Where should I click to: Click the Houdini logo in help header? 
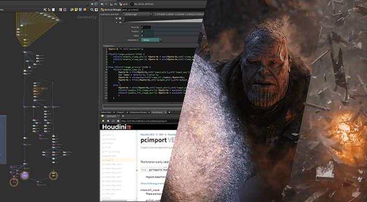click(117, 127)
